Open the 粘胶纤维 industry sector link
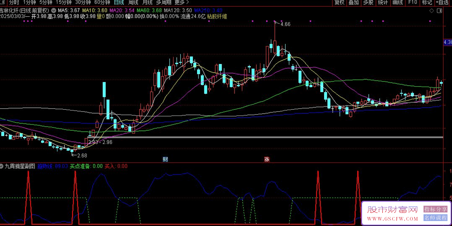The height and width of the screenshot is (226, 452). (217, 16)
